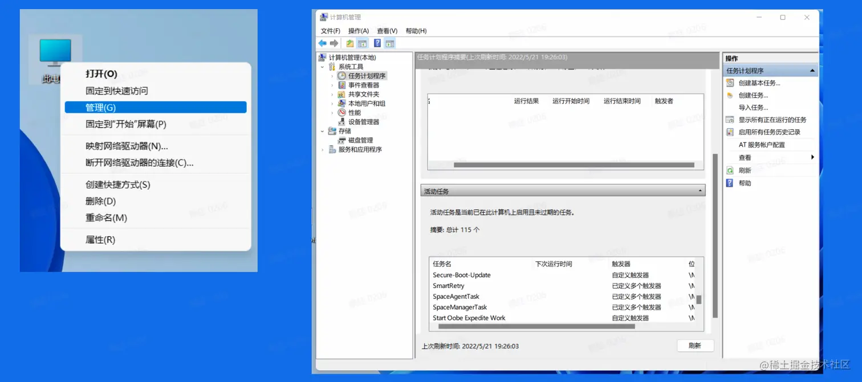The height and width of the screenshot is (382, 862).
Task: Select the SpaceAgentTask task row
Action: pyautogui.click(x=563, y=297)
